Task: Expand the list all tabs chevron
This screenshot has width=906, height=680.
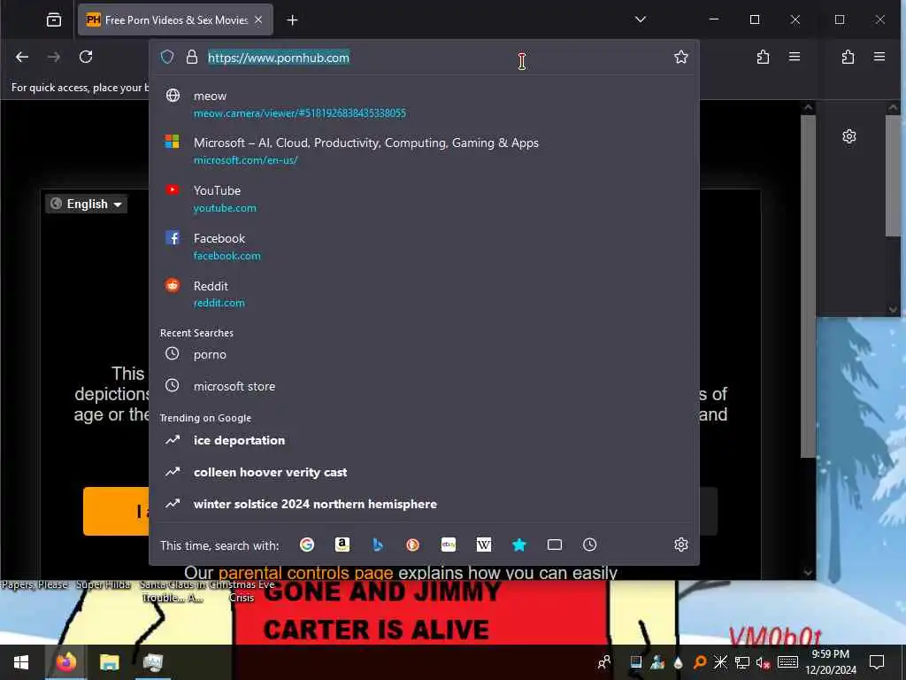Action: click(641, 19)
